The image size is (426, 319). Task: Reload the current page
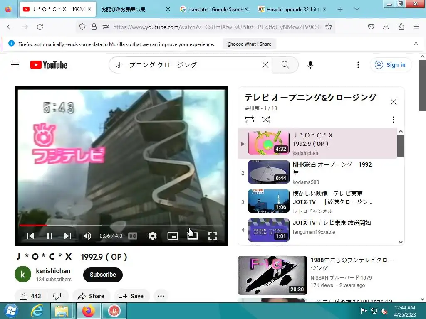point(40,27)
